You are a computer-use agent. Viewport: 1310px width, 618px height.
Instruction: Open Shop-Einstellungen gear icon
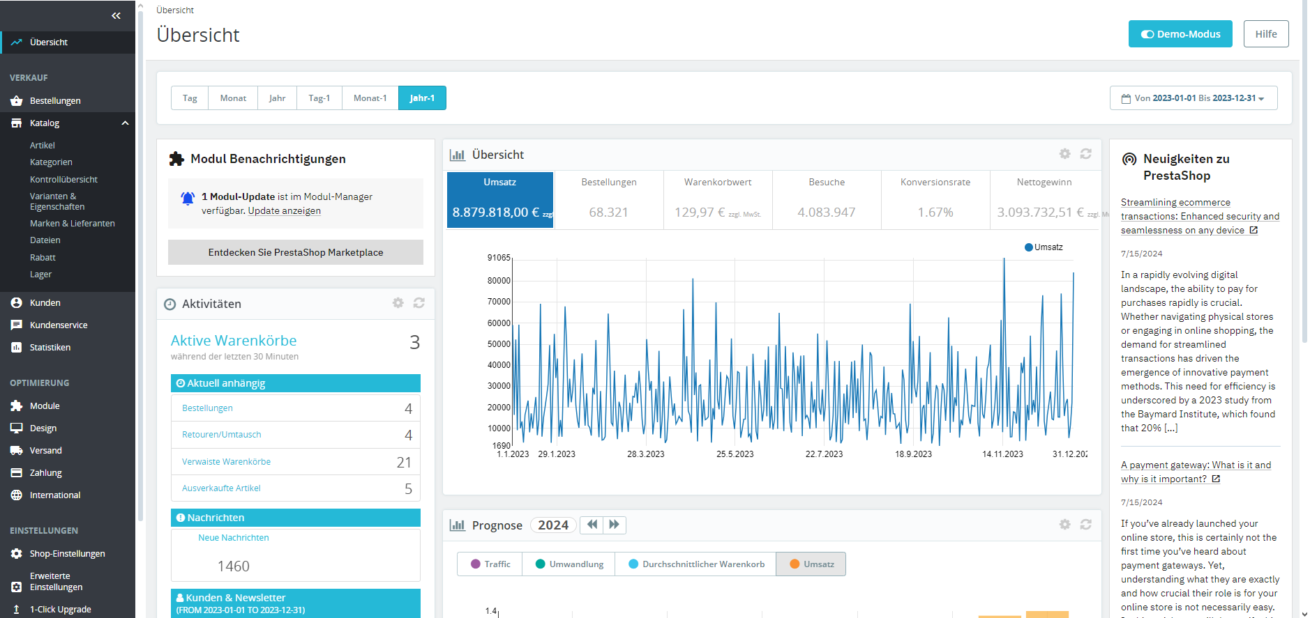tap(17, 554)
